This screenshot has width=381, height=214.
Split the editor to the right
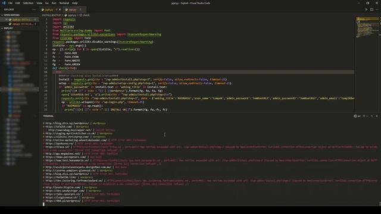point(371,10)
